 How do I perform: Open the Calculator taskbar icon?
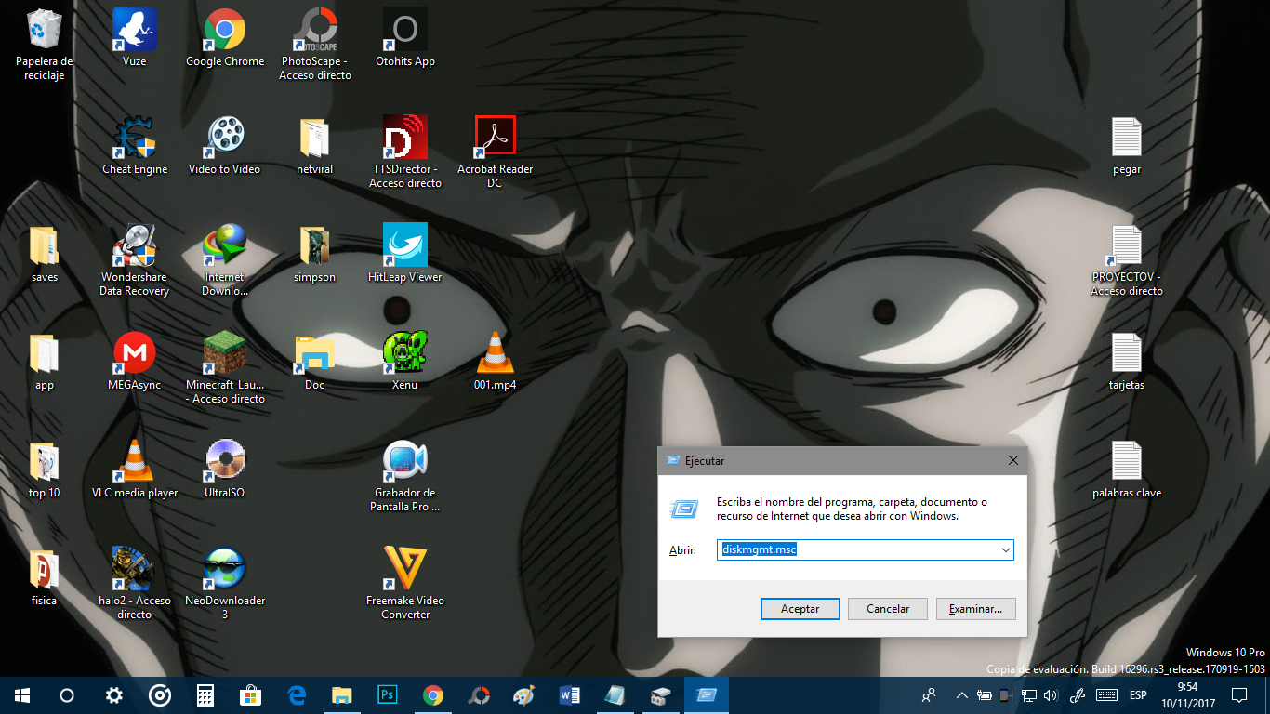205,694
